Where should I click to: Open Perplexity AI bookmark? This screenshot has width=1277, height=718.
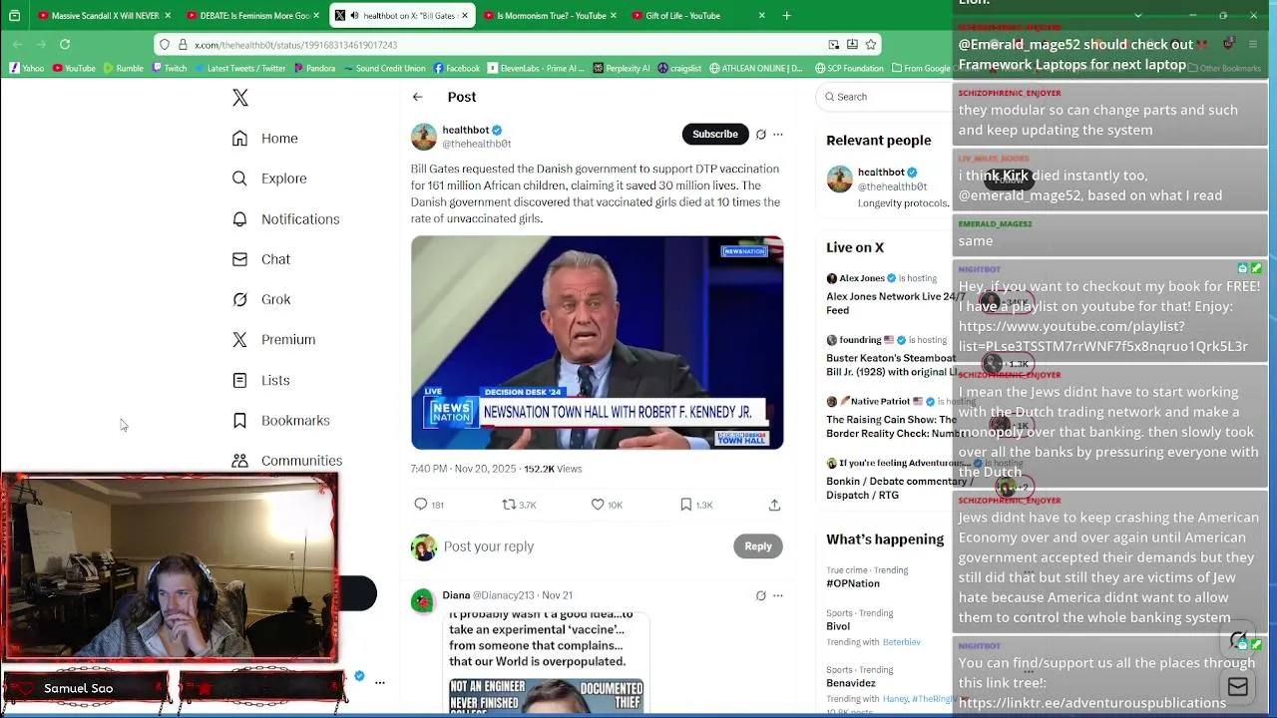(621, 69)
